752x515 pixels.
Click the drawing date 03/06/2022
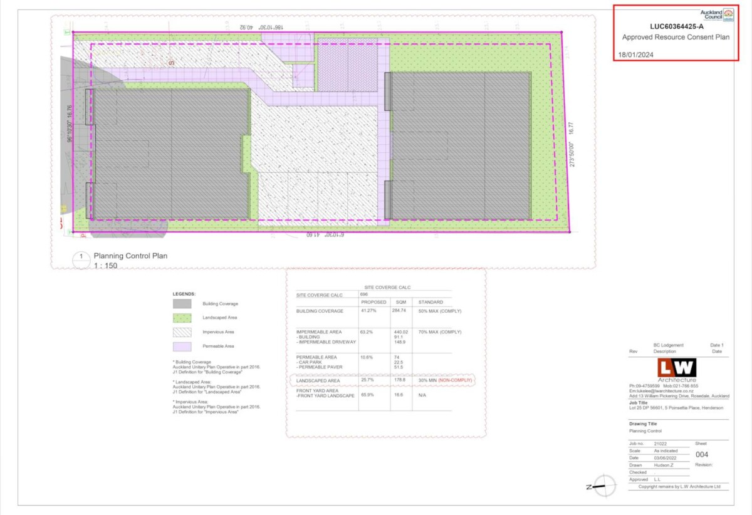click(665, 458)
